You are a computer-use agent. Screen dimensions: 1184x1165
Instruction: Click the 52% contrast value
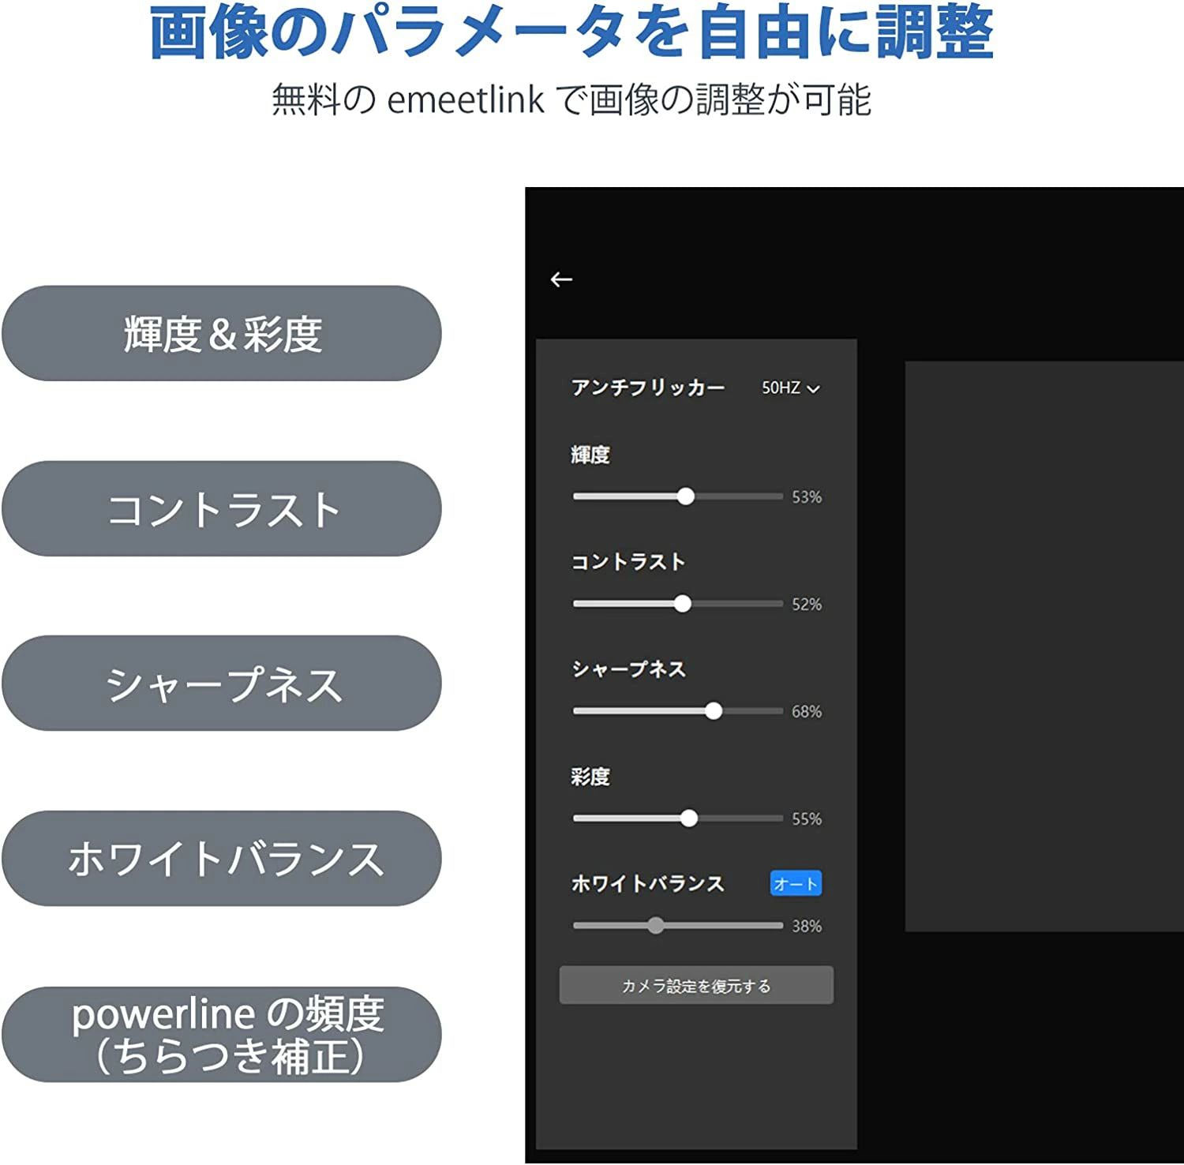[x=807, y=605]
